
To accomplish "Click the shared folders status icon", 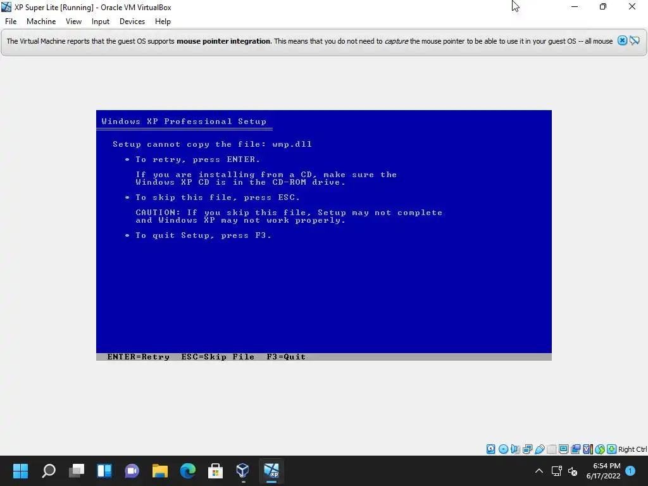I will (551, 449).
